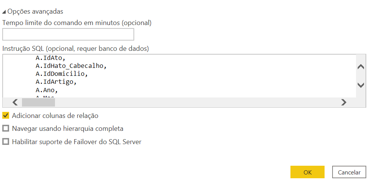Viewport: 375px width, 190px height.
Task: Place cursor on the A.IdAto line
Action: click(50, 58)
